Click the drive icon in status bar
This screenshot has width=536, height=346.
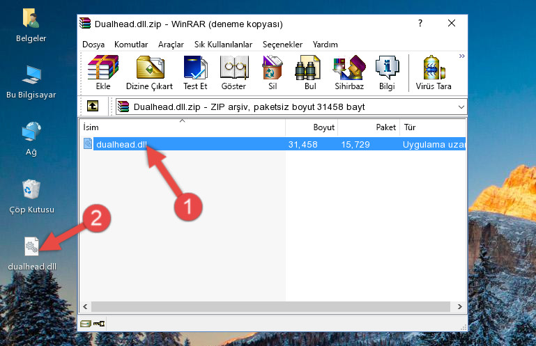(x=85, y=323)
